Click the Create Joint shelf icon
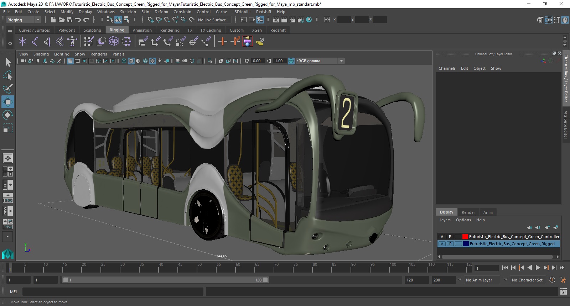The width and height of the screenshot is (570, 306). (x=35, y=42)
